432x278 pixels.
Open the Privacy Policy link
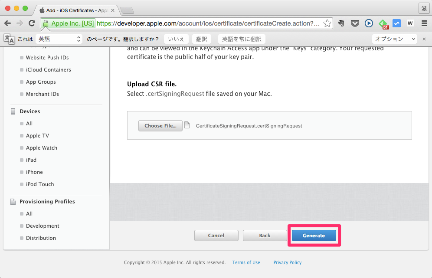point(288,262)
